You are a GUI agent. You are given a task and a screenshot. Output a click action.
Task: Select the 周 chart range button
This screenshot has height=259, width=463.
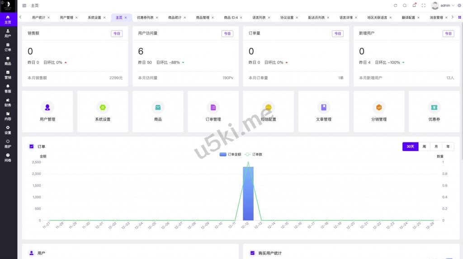tap(424, 146)
